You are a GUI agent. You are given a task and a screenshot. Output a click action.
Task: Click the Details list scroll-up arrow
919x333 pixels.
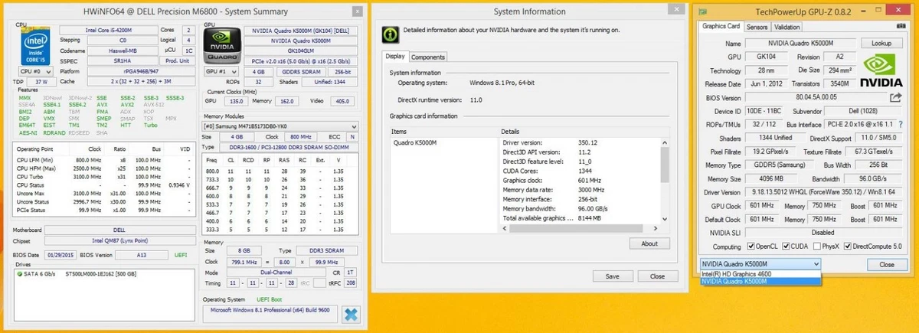click(x=664, y=142)
